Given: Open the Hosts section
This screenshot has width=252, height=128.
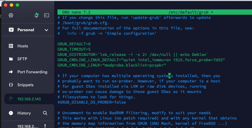Looking at the screenshot, I should coord(28,46).
